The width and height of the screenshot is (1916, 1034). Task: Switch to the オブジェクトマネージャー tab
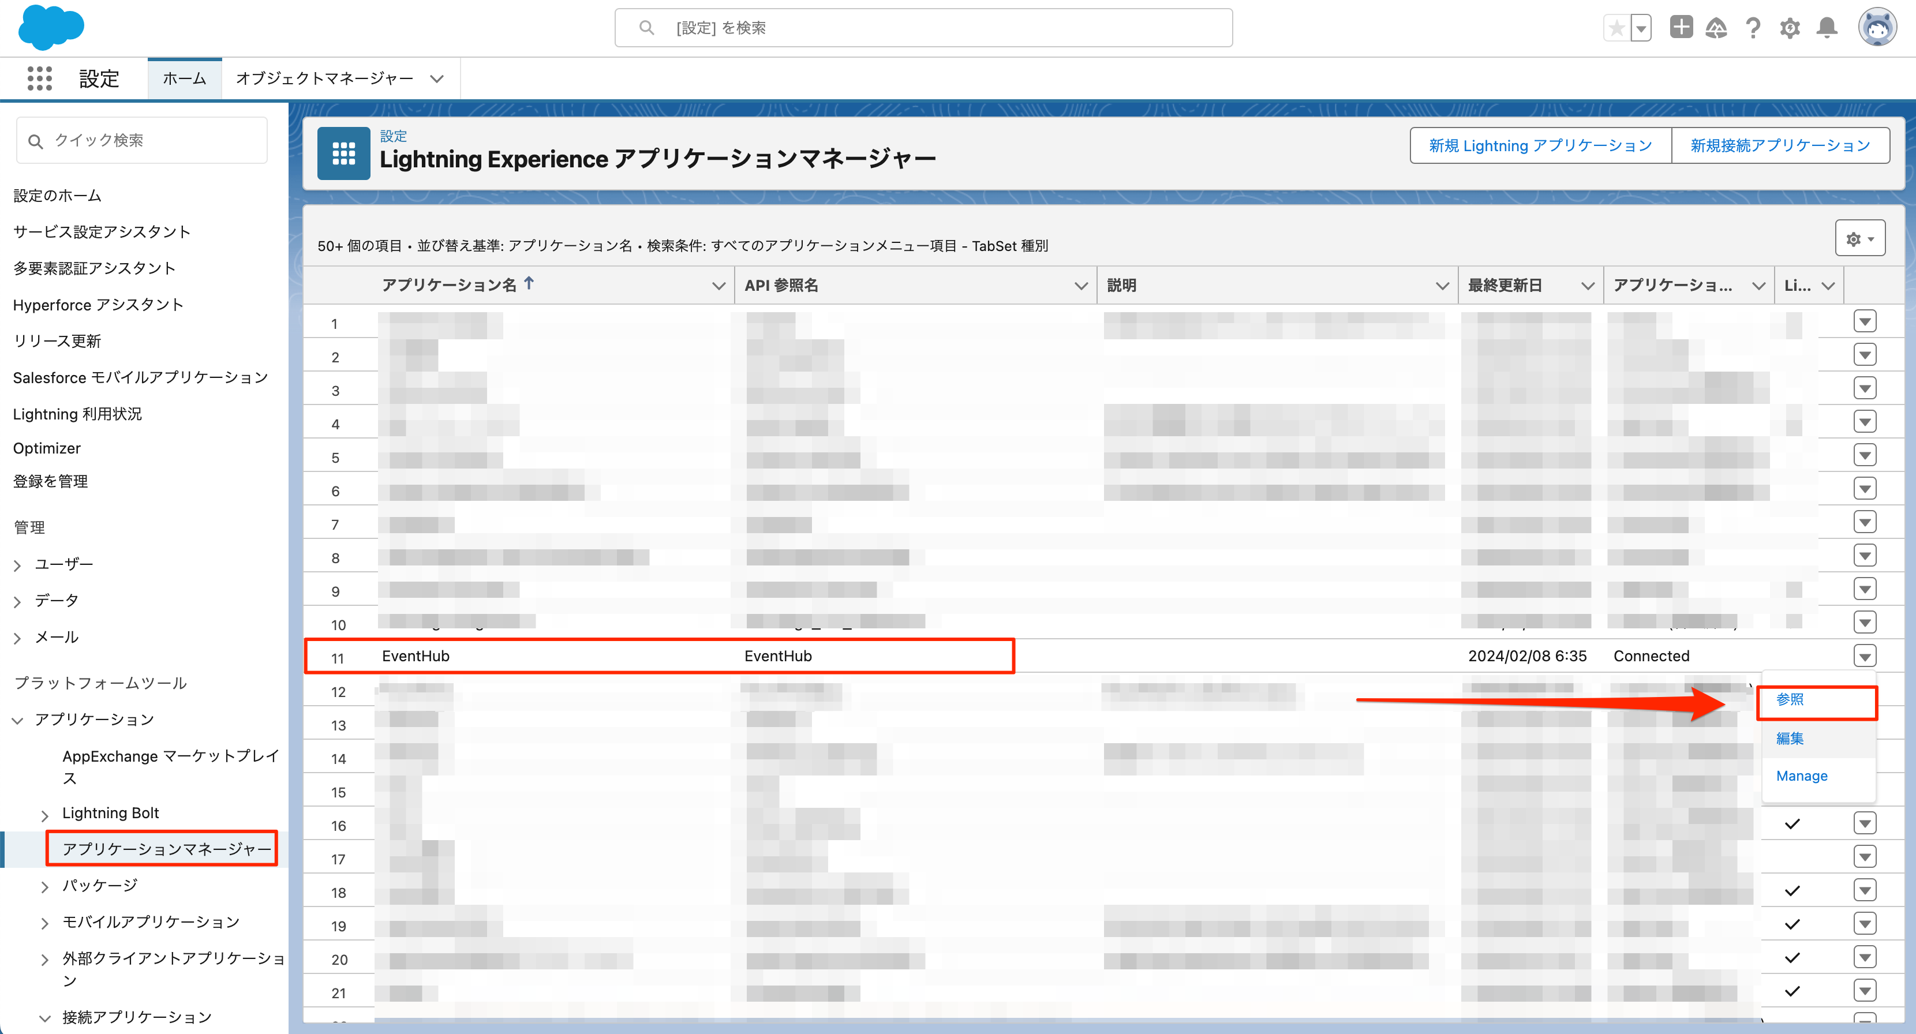324,78
